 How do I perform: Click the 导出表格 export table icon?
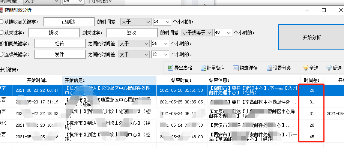click(x=170, y=68)
